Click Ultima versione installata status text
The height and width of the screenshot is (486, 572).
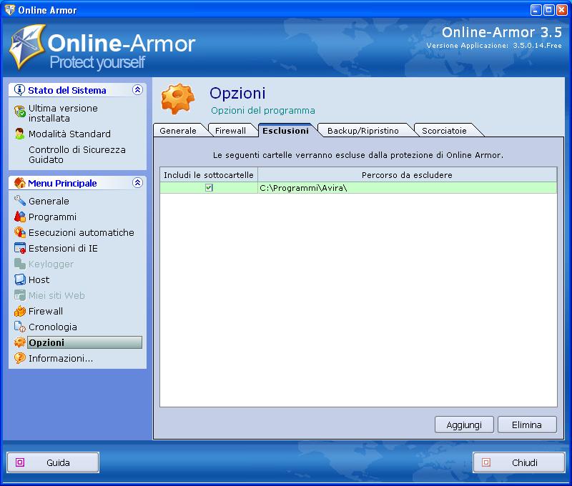(x=63, y=113)
